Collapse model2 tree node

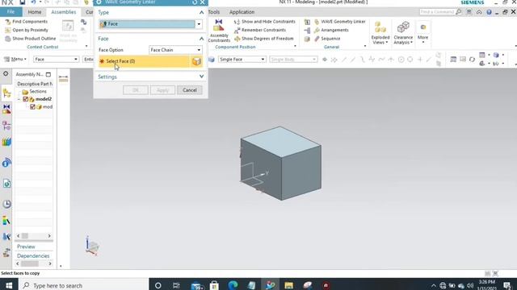coord(19,99)
